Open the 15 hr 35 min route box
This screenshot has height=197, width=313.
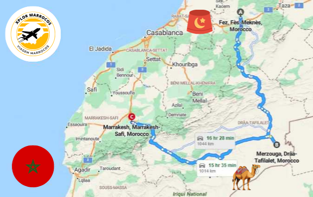click(217, 168)
